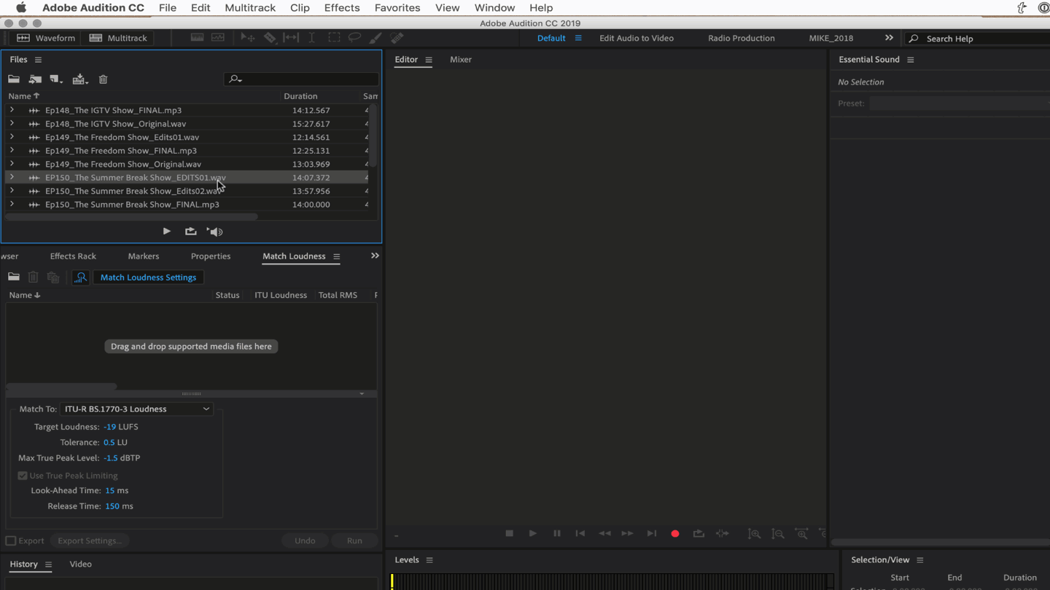Select the Spot Healing Brush tool
Viewport: 1050px width, 590px height.
397,38
